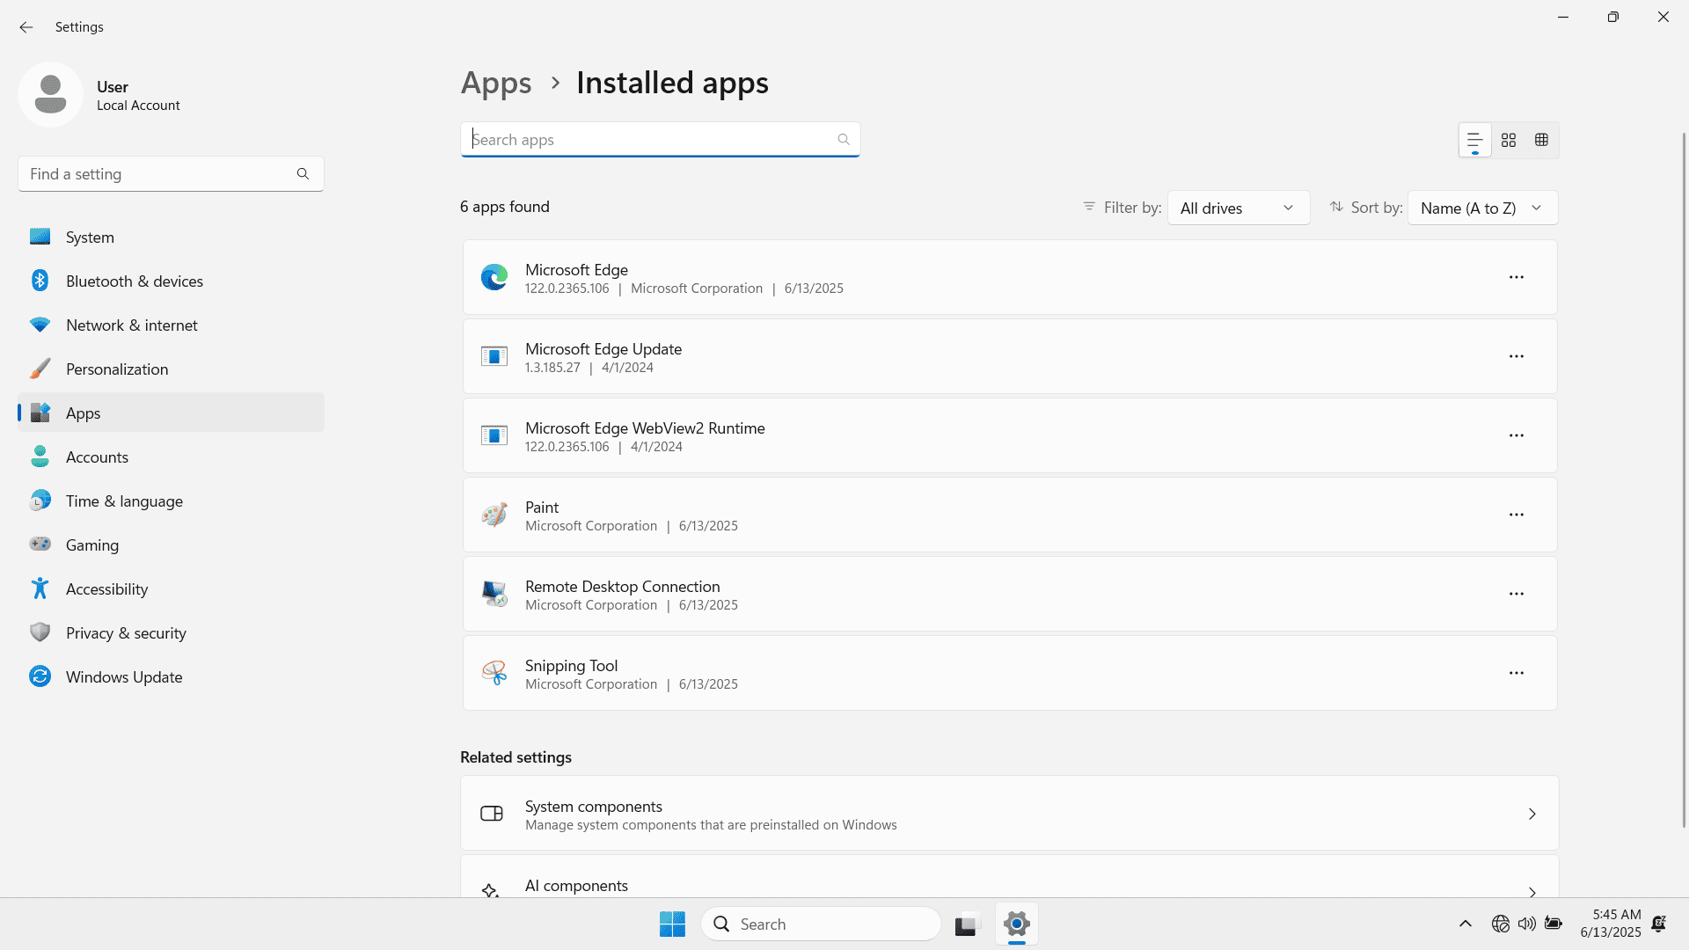Open Network & internet settings

(171, 325)
